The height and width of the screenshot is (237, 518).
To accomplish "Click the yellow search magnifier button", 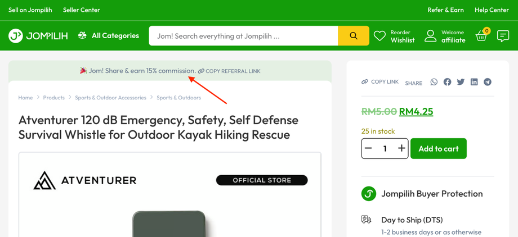I will 354,35.
